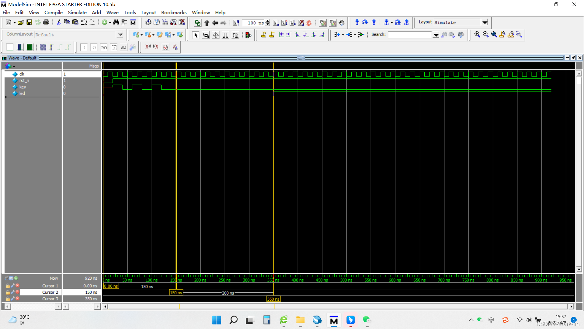The width and height of the screenshot is (584, 329).
Task: Select the Zoom In magnifier icon
Action: coord(477,35)
